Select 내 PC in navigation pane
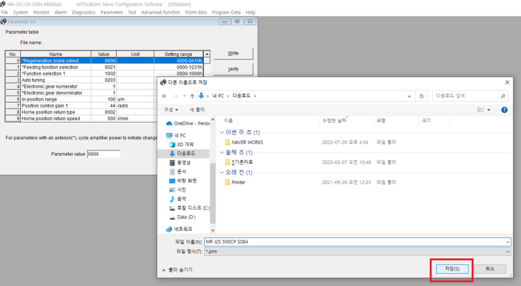The height and width of the screenshot is (286, 521). [x=177, y=136]
